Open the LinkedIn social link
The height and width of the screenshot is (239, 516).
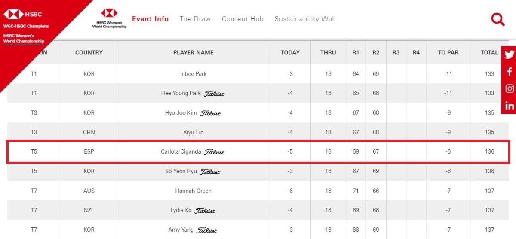(x=510, y=106)
